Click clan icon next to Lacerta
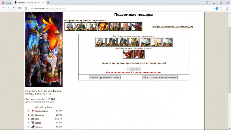This screenshot has height=130, width=231. pos(33,127)
